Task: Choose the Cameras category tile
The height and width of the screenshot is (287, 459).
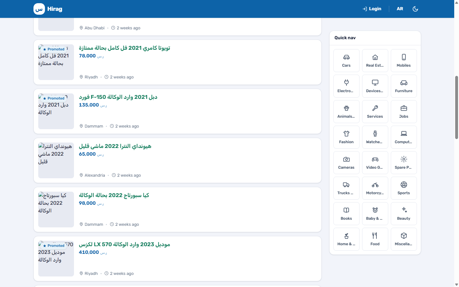Action: pos(346,163)
